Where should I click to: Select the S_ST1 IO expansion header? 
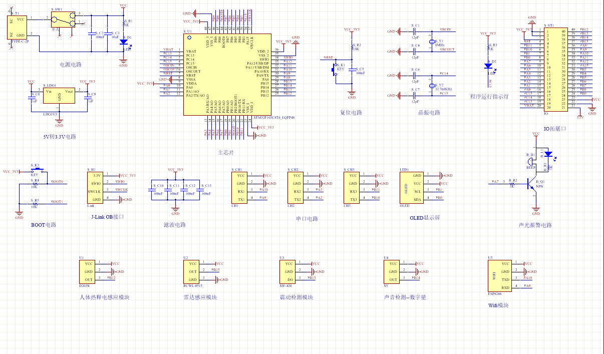555,70
